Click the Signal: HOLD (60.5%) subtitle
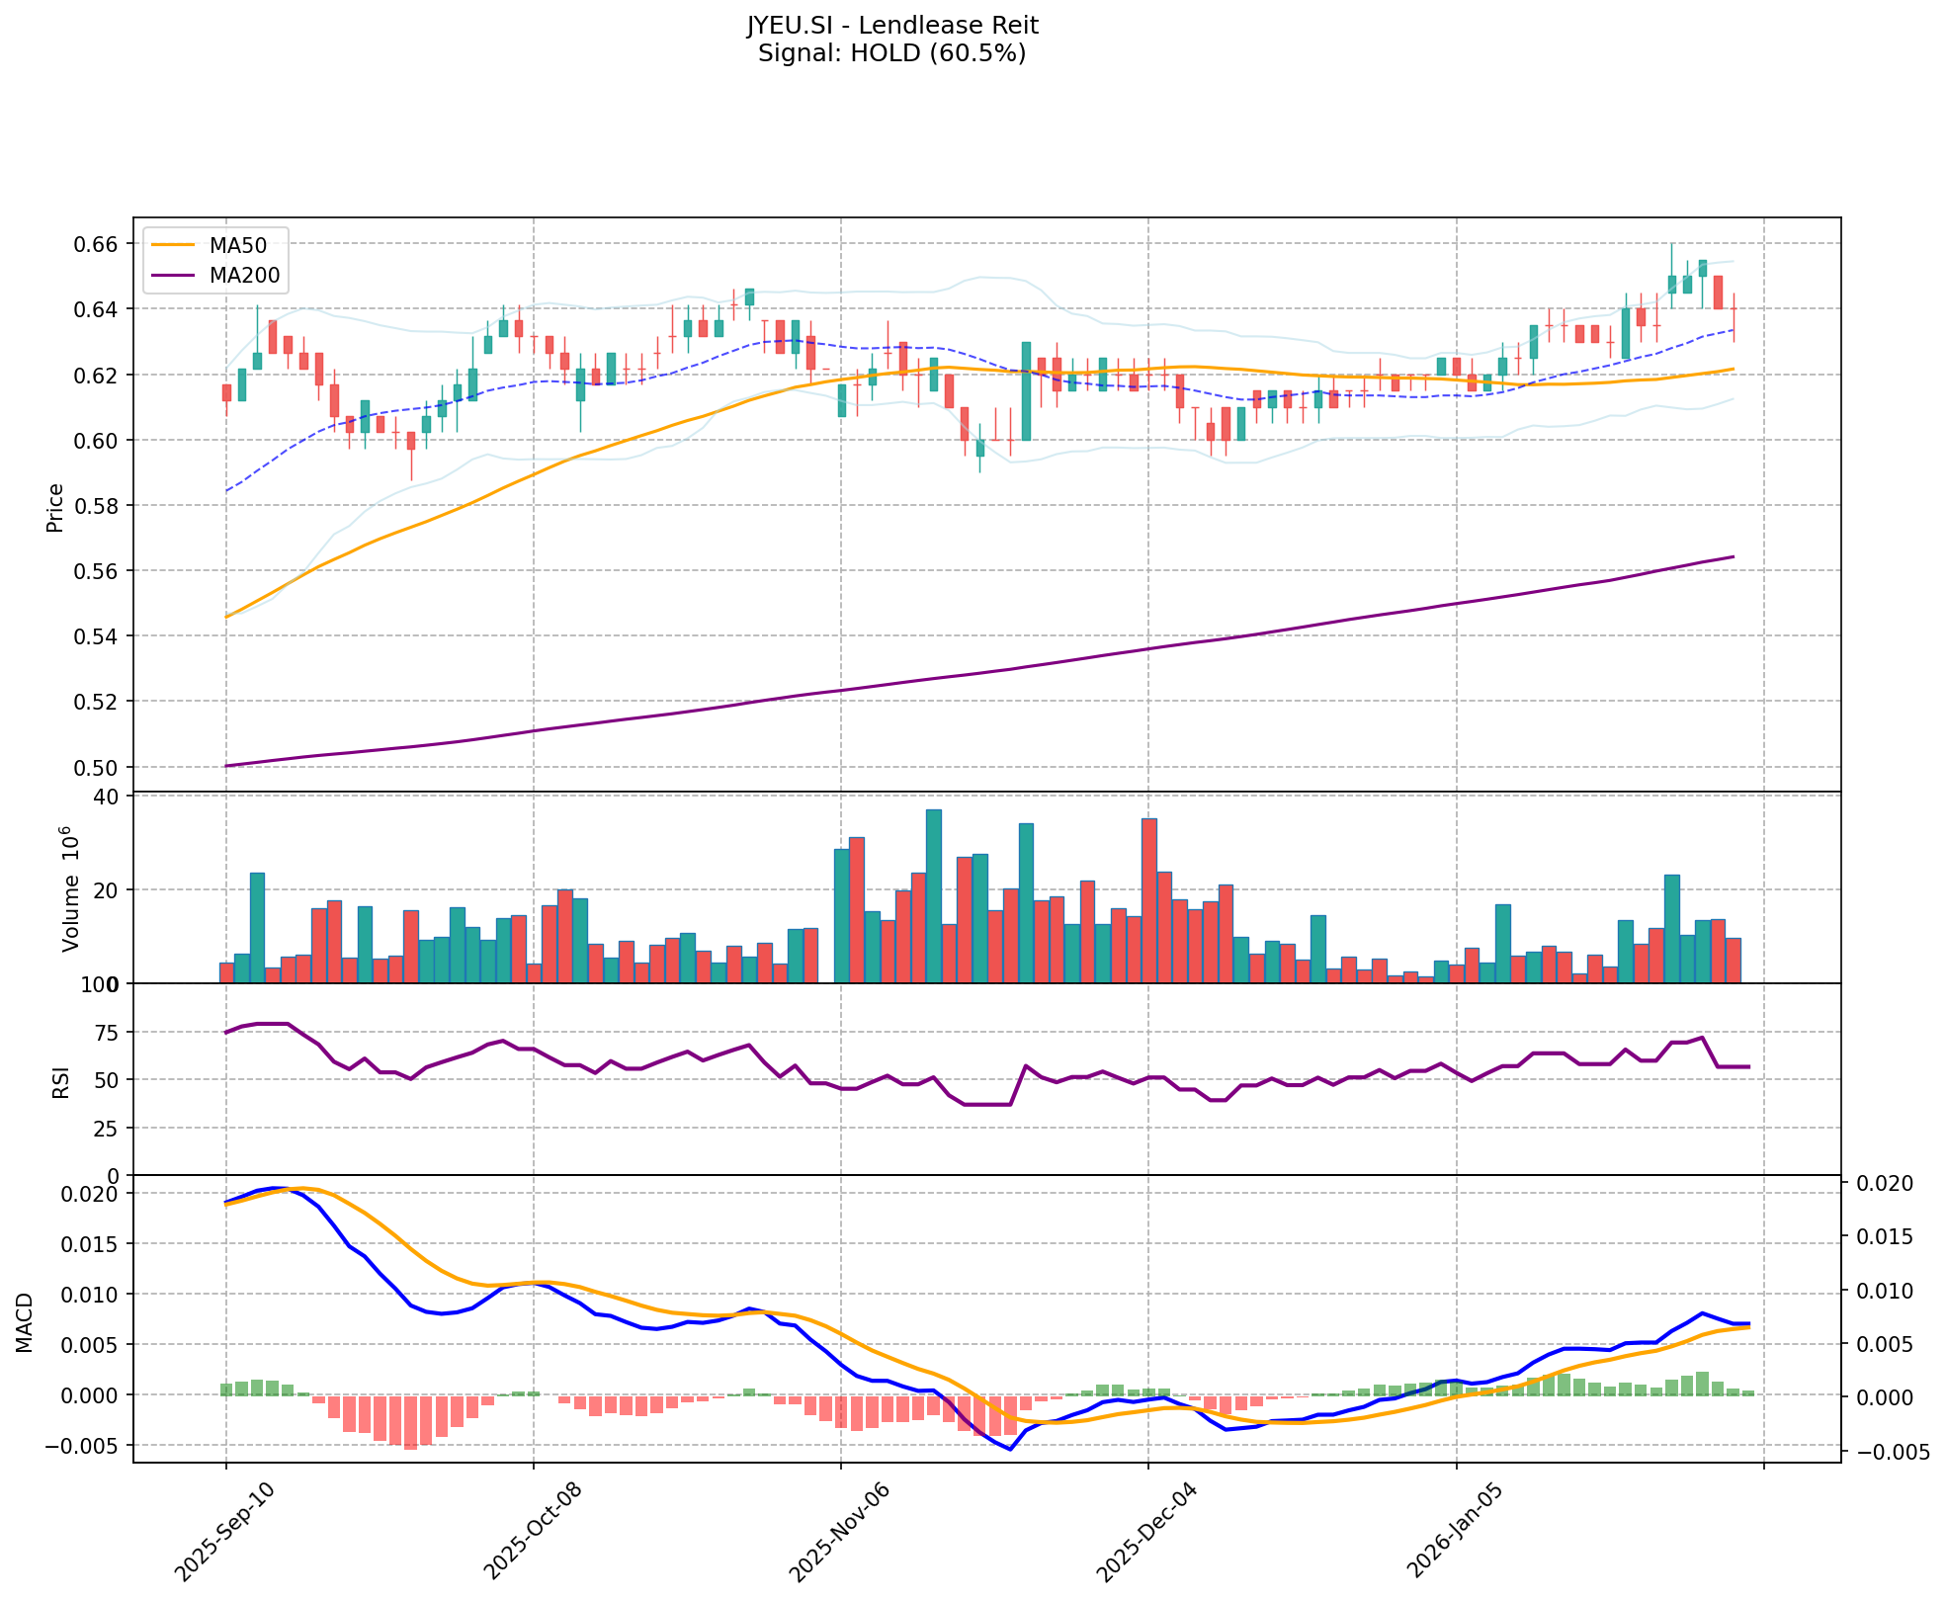 pos(891,53)
